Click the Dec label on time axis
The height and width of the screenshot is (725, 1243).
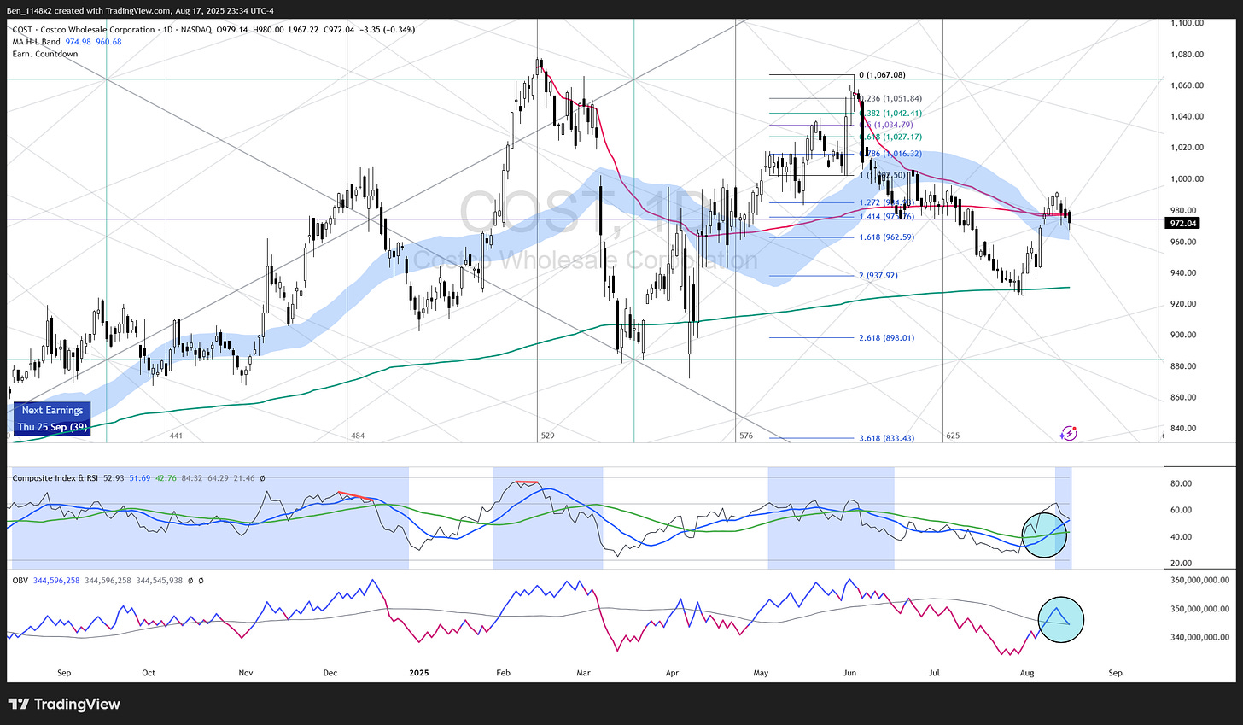tap(330, 673)
